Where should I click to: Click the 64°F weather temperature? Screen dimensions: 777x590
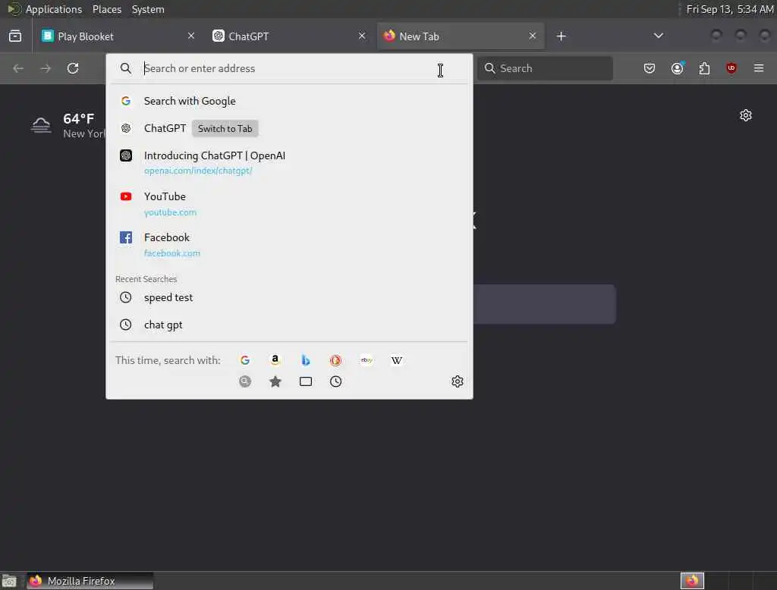click(78, 119)
